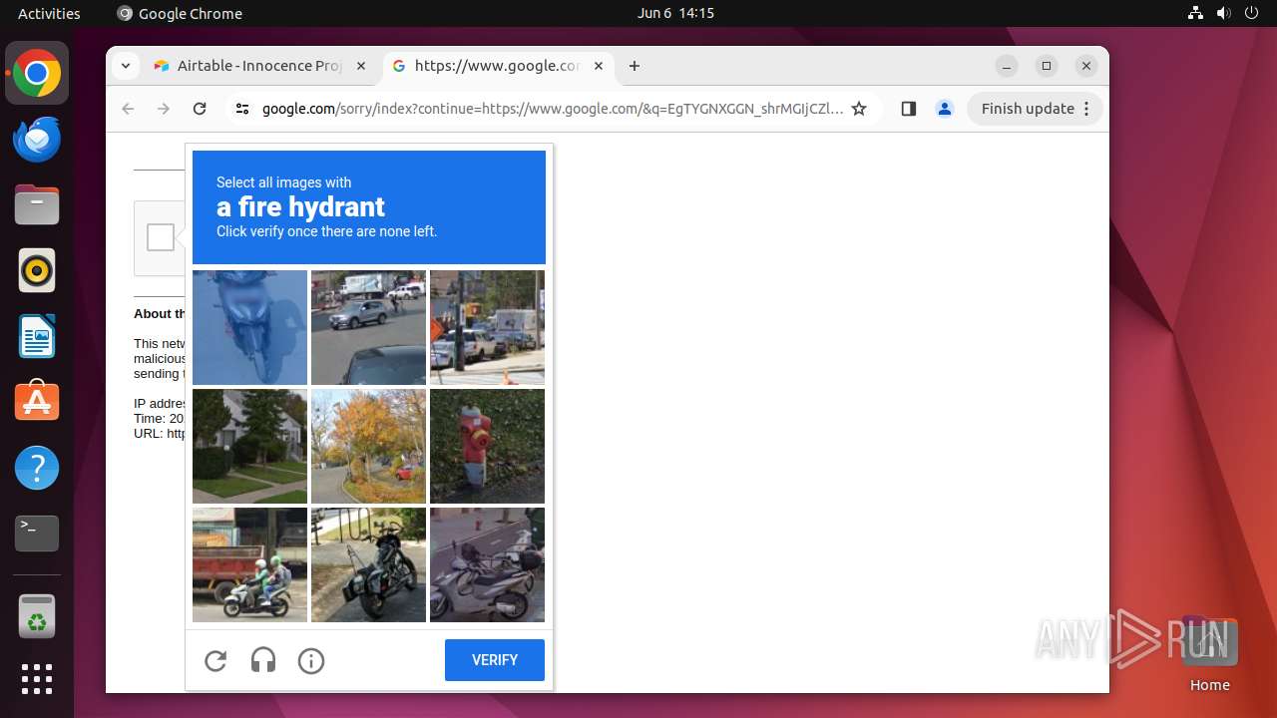Viewport: 1277px width, 718px height.
Task: Open the Home folder on the desktop
Action: point(1209,654)
